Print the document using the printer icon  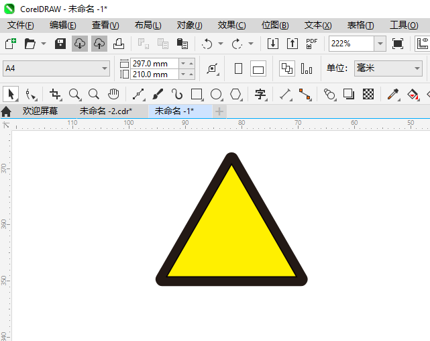coord(119,44)
